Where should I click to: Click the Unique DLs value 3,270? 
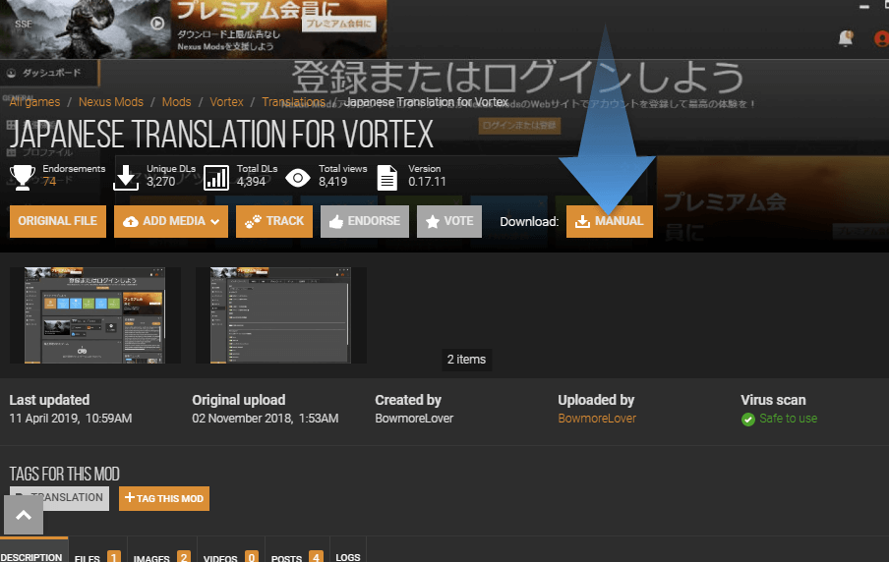tap(161, 182)
